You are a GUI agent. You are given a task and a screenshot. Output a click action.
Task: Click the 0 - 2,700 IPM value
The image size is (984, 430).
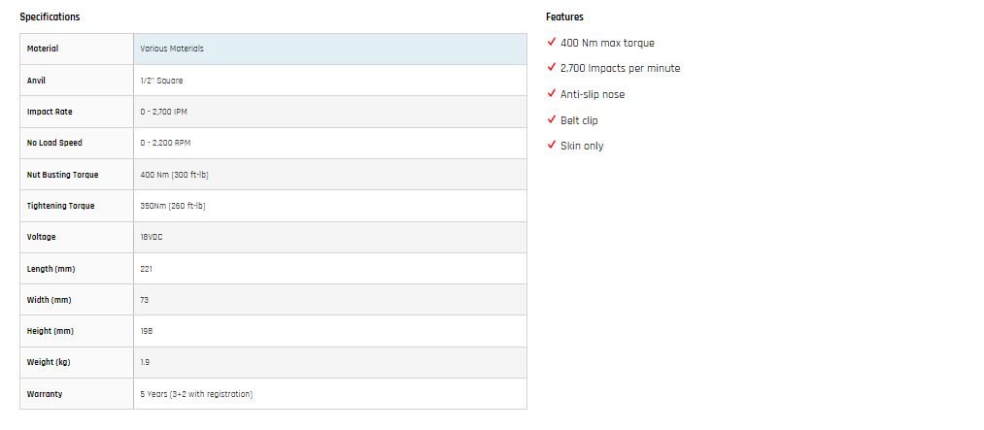coord(164,112)
